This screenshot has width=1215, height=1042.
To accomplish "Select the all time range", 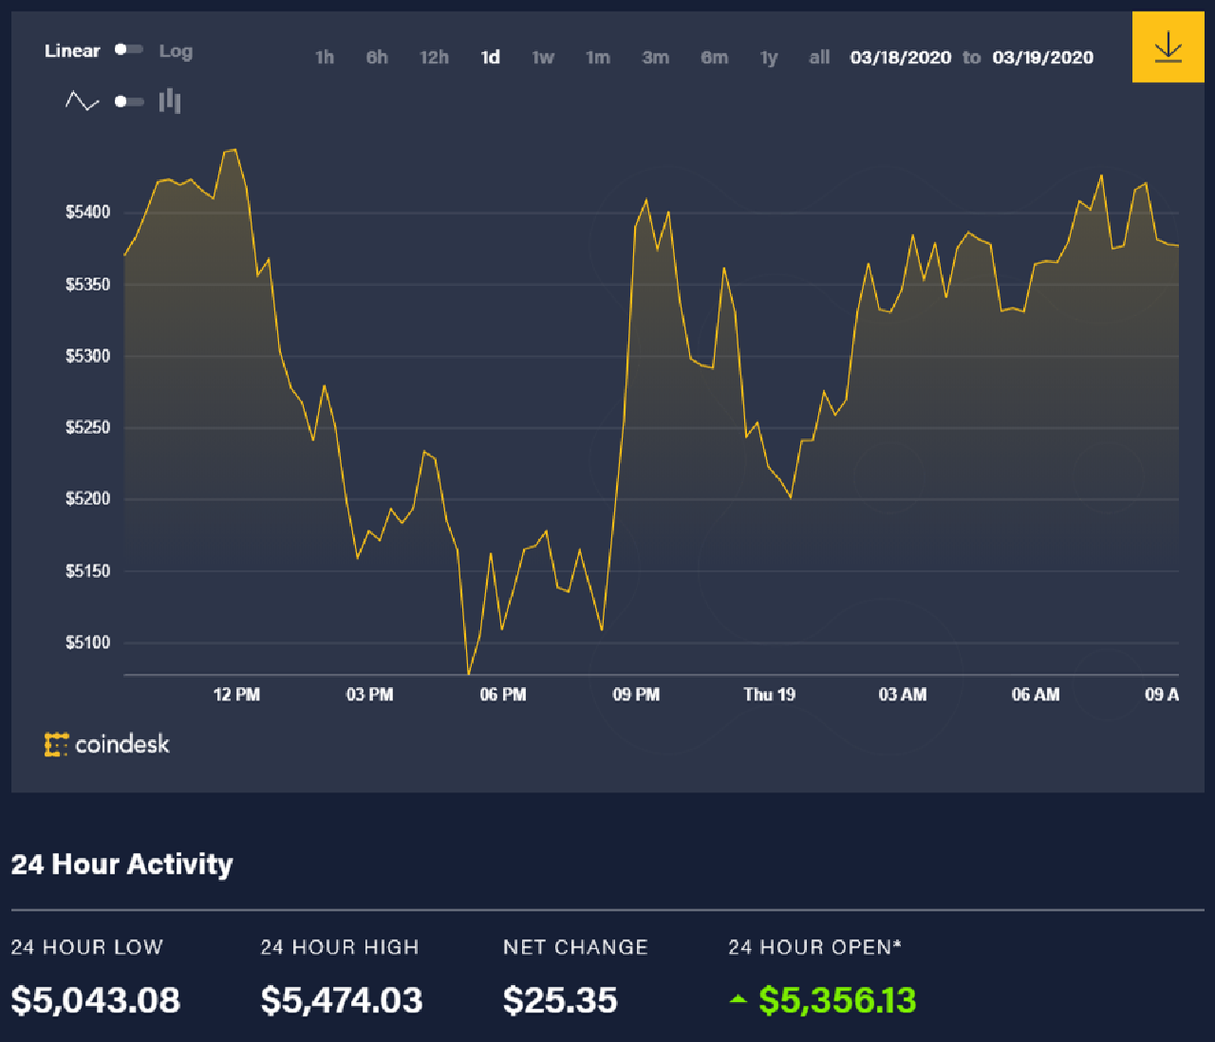I will point(819,58).
